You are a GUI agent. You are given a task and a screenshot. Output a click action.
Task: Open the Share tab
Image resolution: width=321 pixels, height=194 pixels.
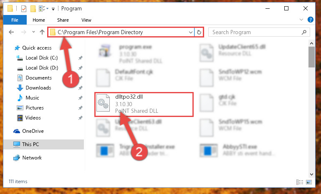[x=63, y=20]
